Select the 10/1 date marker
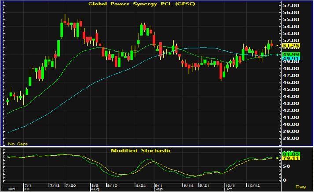314x192 pixels. click(x=230, y=185)
